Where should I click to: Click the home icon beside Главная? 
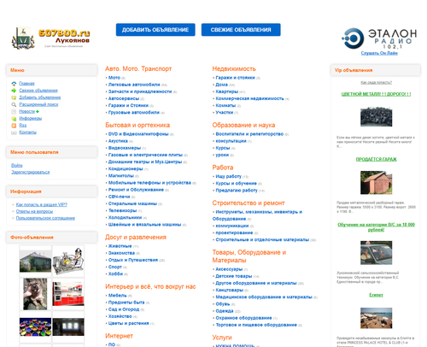pyautogui.click(x=14, y=84)
